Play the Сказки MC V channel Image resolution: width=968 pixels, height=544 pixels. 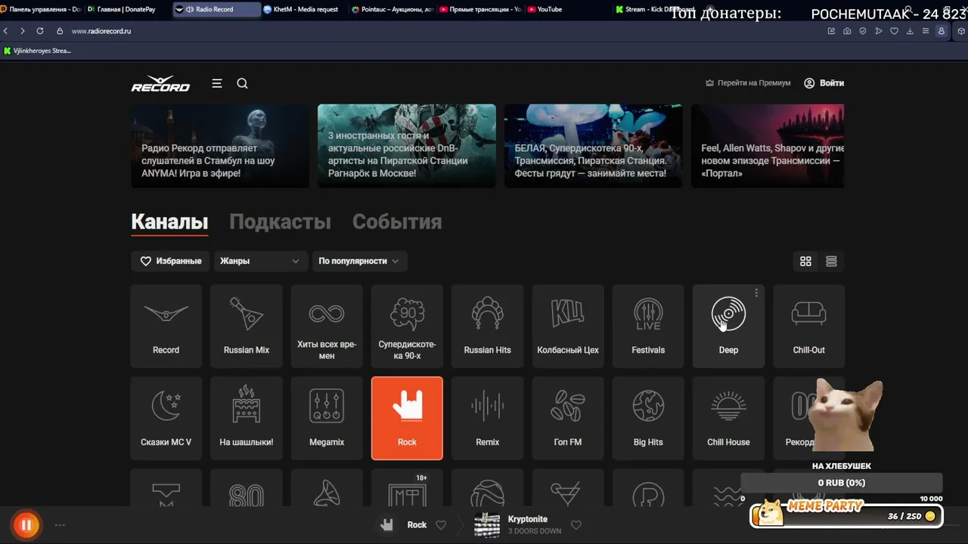click(166, 418)
